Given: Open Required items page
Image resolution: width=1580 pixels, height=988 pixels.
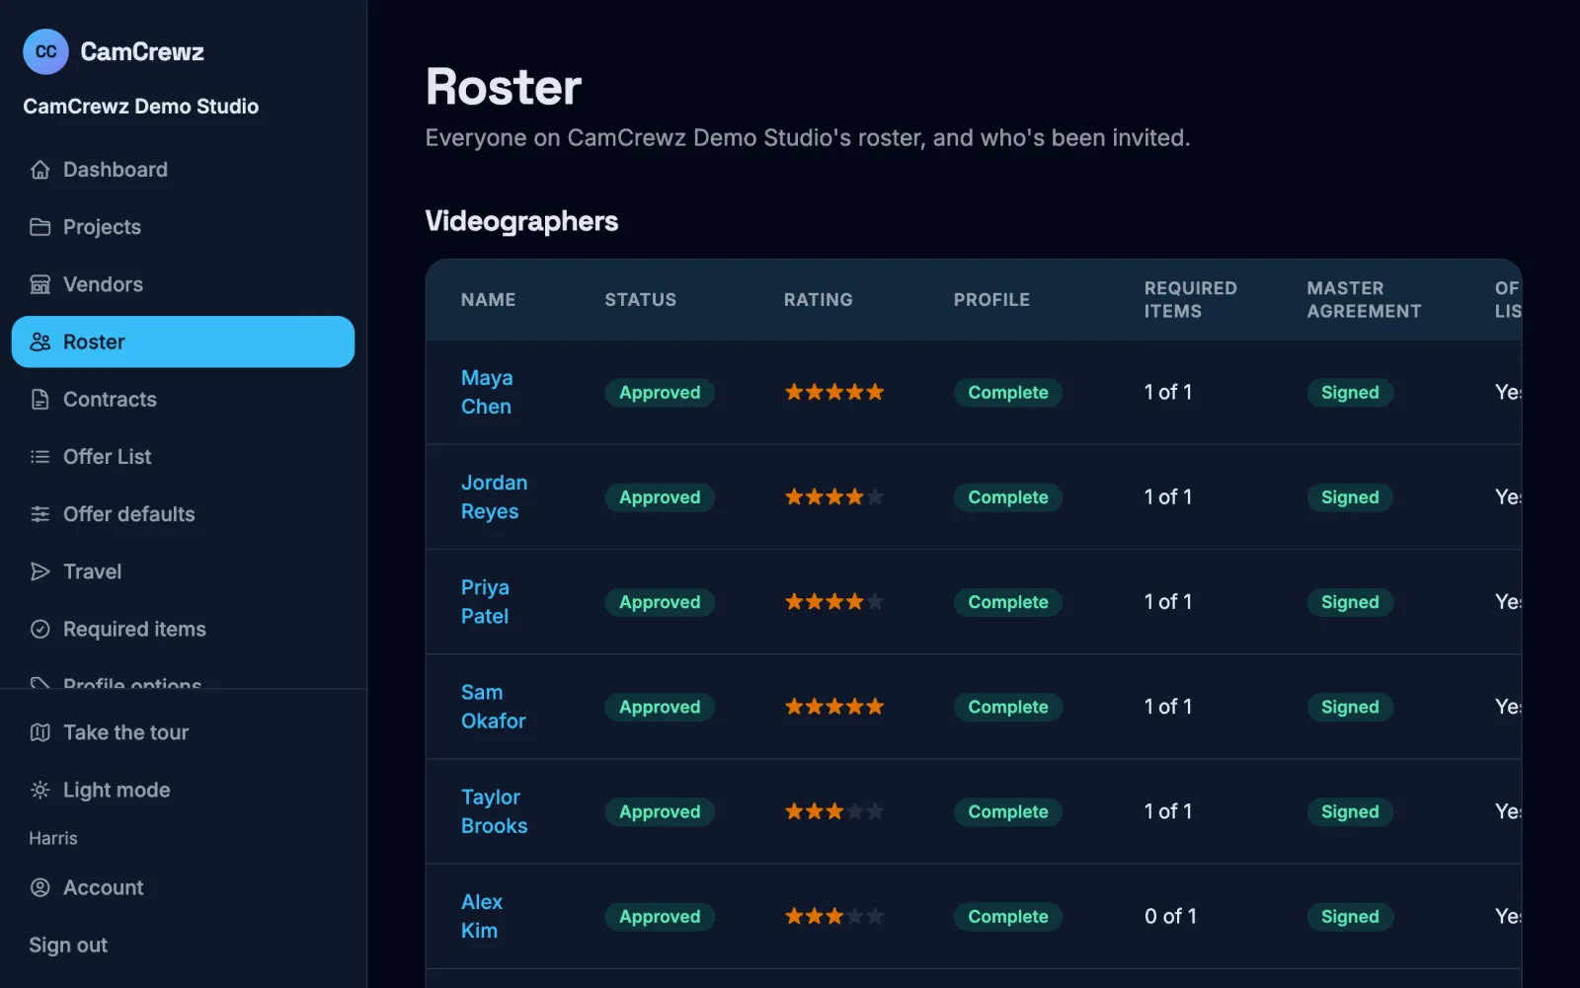Looking at the screenshot, I should click(183, 629).
